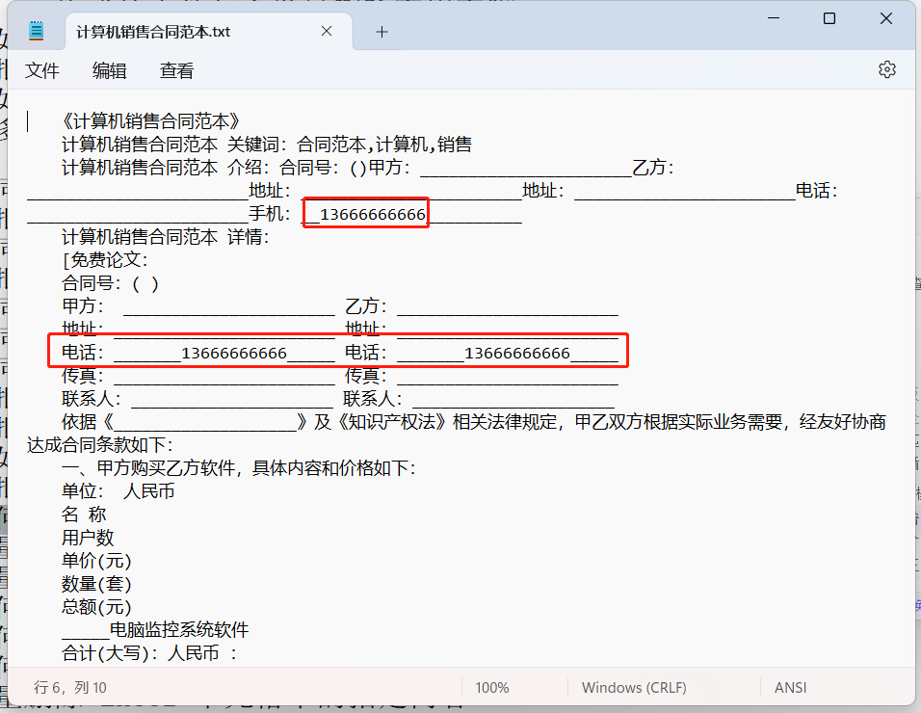Open Notepad settings with the gear icon

click(x=886, y=69)
